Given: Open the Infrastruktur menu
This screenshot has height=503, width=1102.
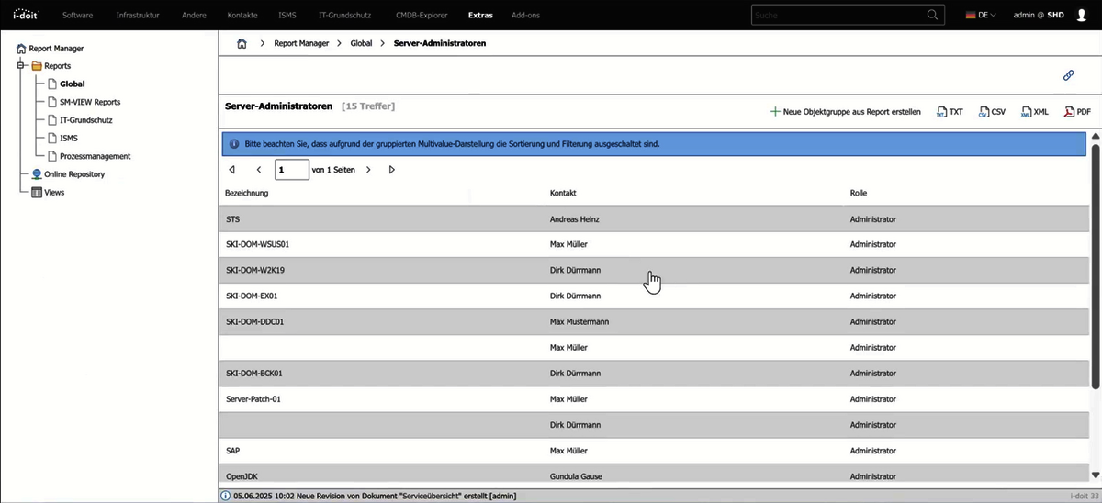Looking at the screenshot, I should pyautogui.click(x=138, y=15).
